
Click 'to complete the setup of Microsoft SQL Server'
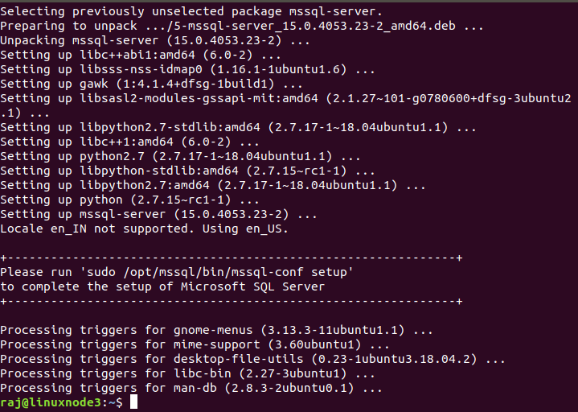click(163, 286)
